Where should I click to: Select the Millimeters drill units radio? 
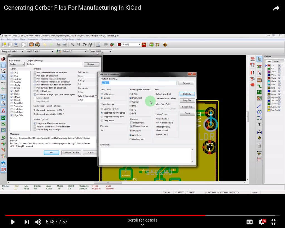(102, 94)
